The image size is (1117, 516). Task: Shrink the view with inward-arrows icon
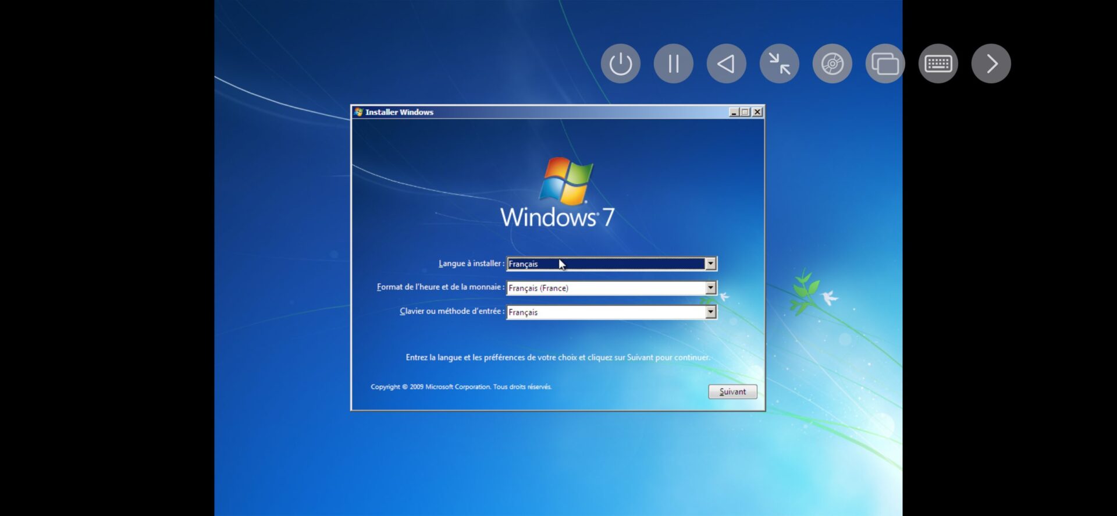[x=779, y=63]
